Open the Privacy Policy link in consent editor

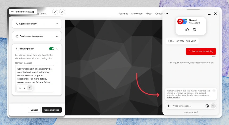(x=43, y=82)
